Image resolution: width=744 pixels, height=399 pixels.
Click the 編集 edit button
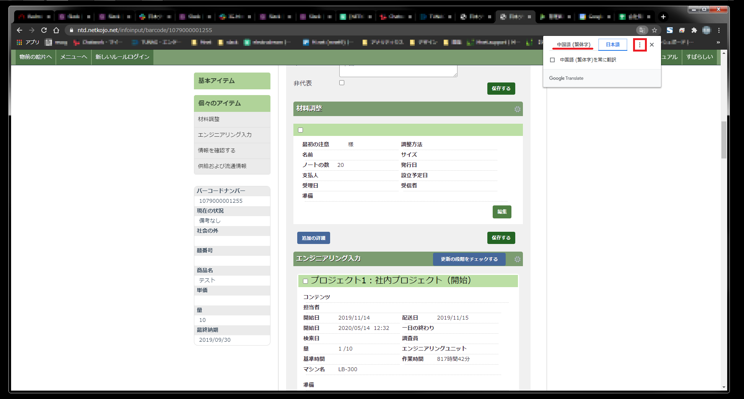502,212
